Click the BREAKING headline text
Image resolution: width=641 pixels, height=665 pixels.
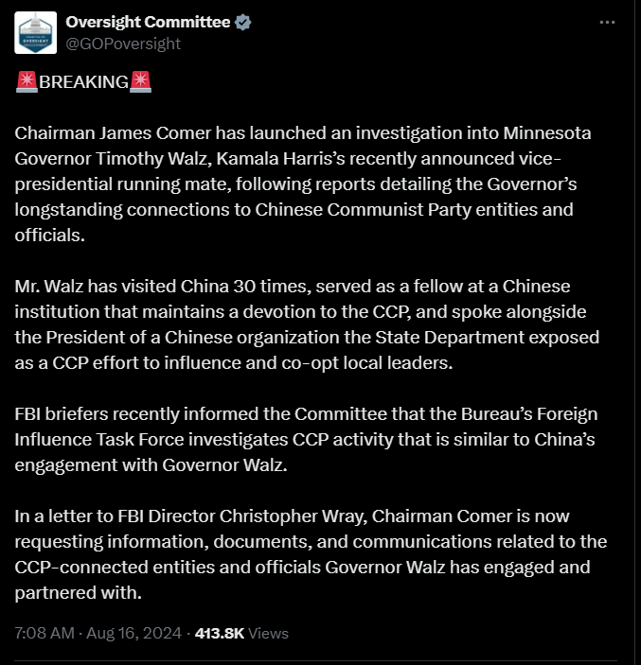pyautogui.click(x=83, y=82)
